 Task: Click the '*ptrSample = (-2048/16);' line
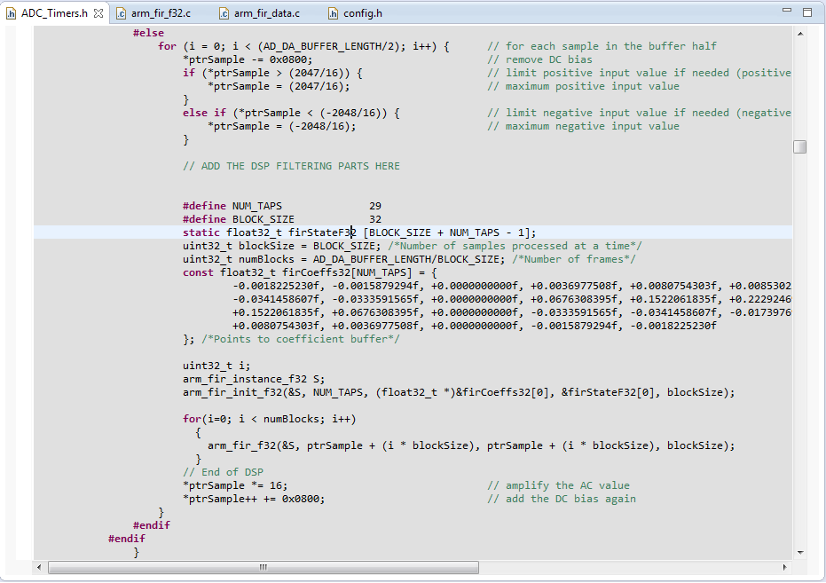[282, 126]
